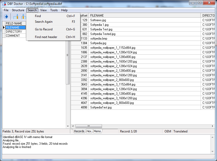Select softpedia_wallpaper_3_1600x1200.jpg cell
The width and height of the screenshot is (217, 161).
[x=145, y=98]
